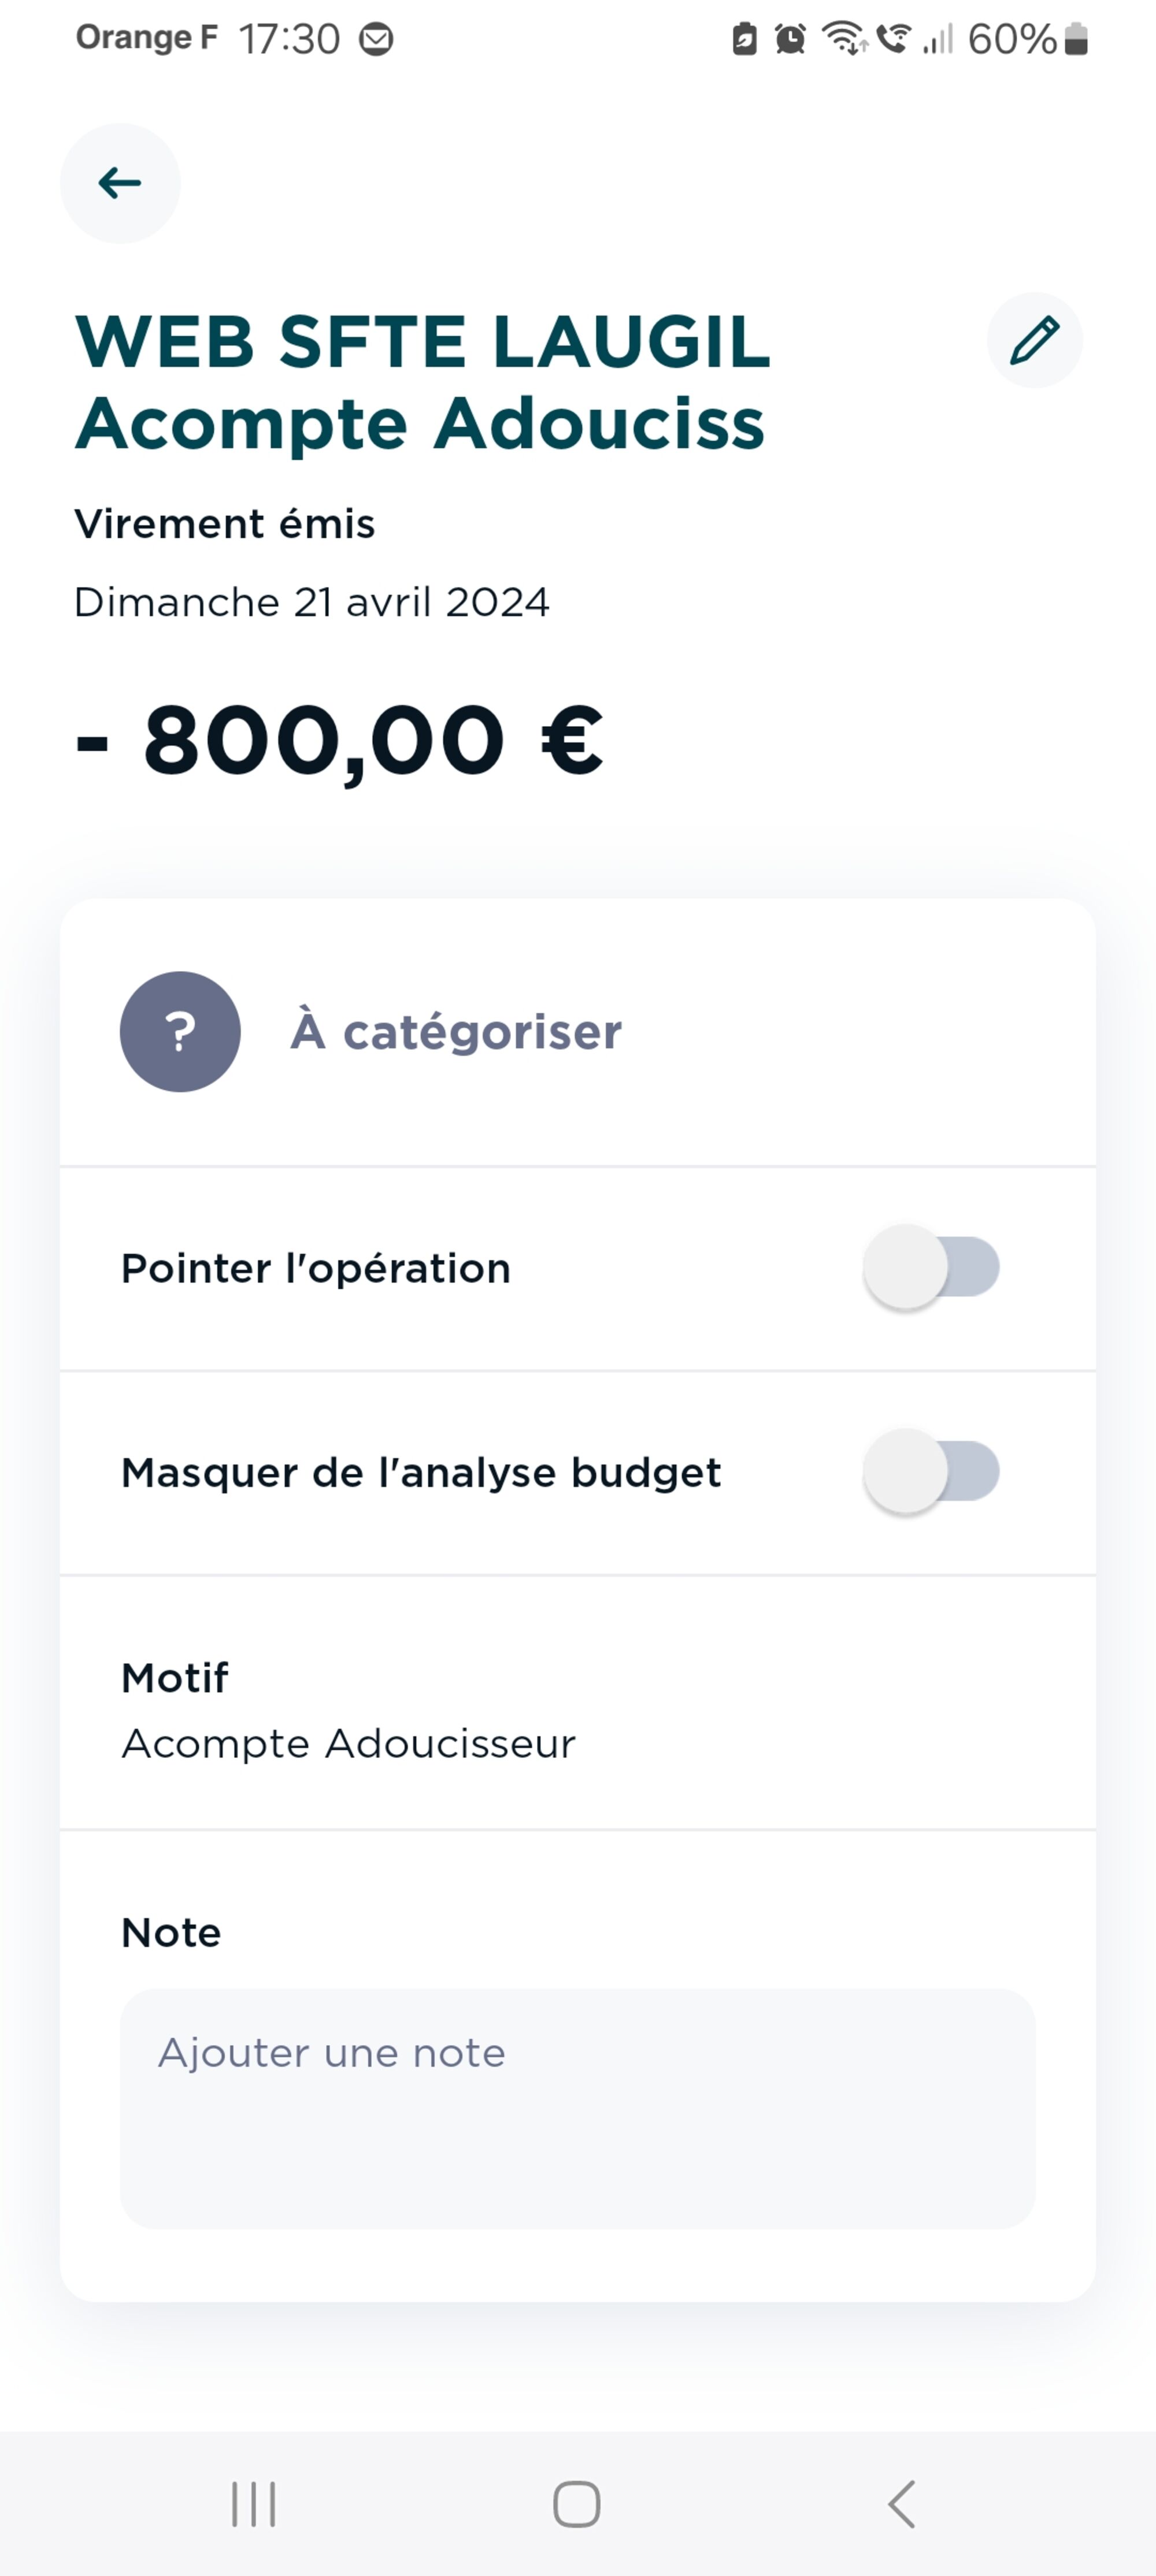Tap the battery status icon

click(x=1076, y=39)
